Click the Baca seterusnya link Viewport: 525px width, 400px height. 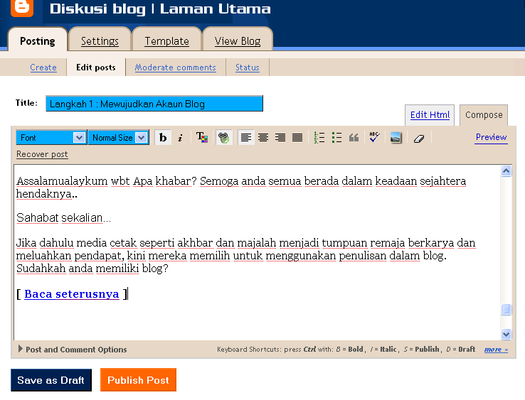pyautogui.click(x=72, y=294)
